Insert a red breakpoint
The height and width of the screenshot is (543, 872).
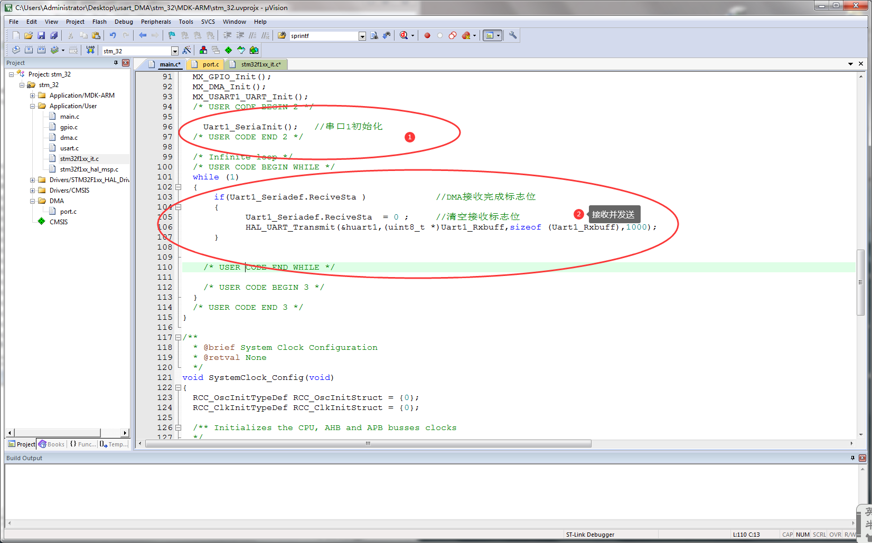427,35
